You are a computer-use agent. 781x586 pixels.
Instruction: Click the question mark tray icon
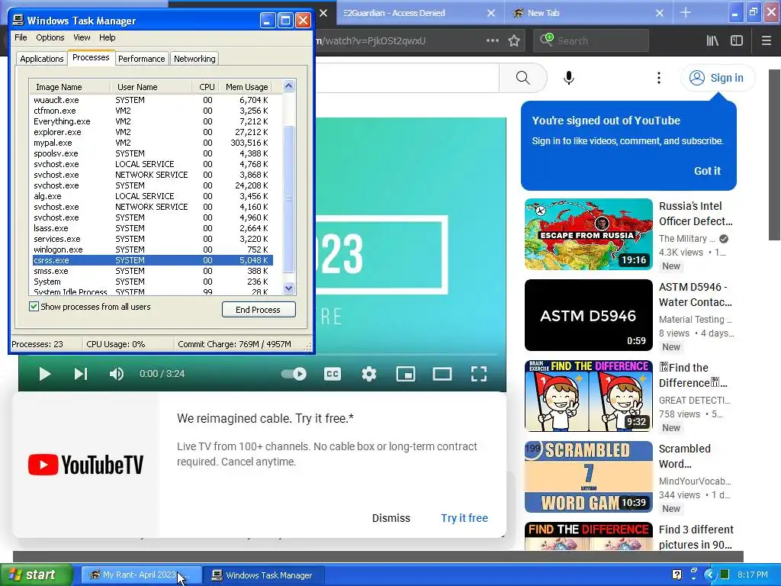pos(677,575)
